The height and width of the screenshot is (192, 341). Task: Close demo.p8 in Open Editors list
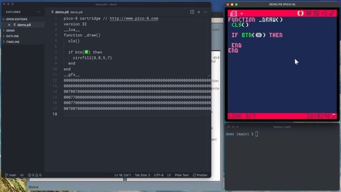click(9, 25)
